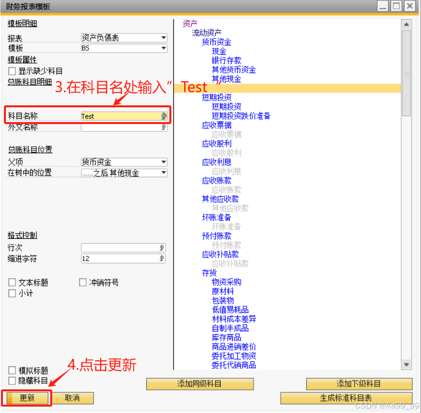Click the tree scrollbar down arrow

pos(407,365)
